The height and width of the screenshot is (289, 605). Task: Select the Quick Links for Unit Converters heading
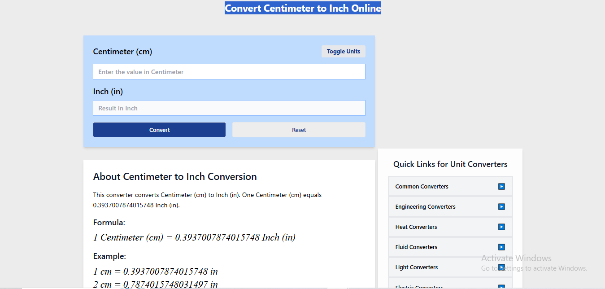pos(450,164)
